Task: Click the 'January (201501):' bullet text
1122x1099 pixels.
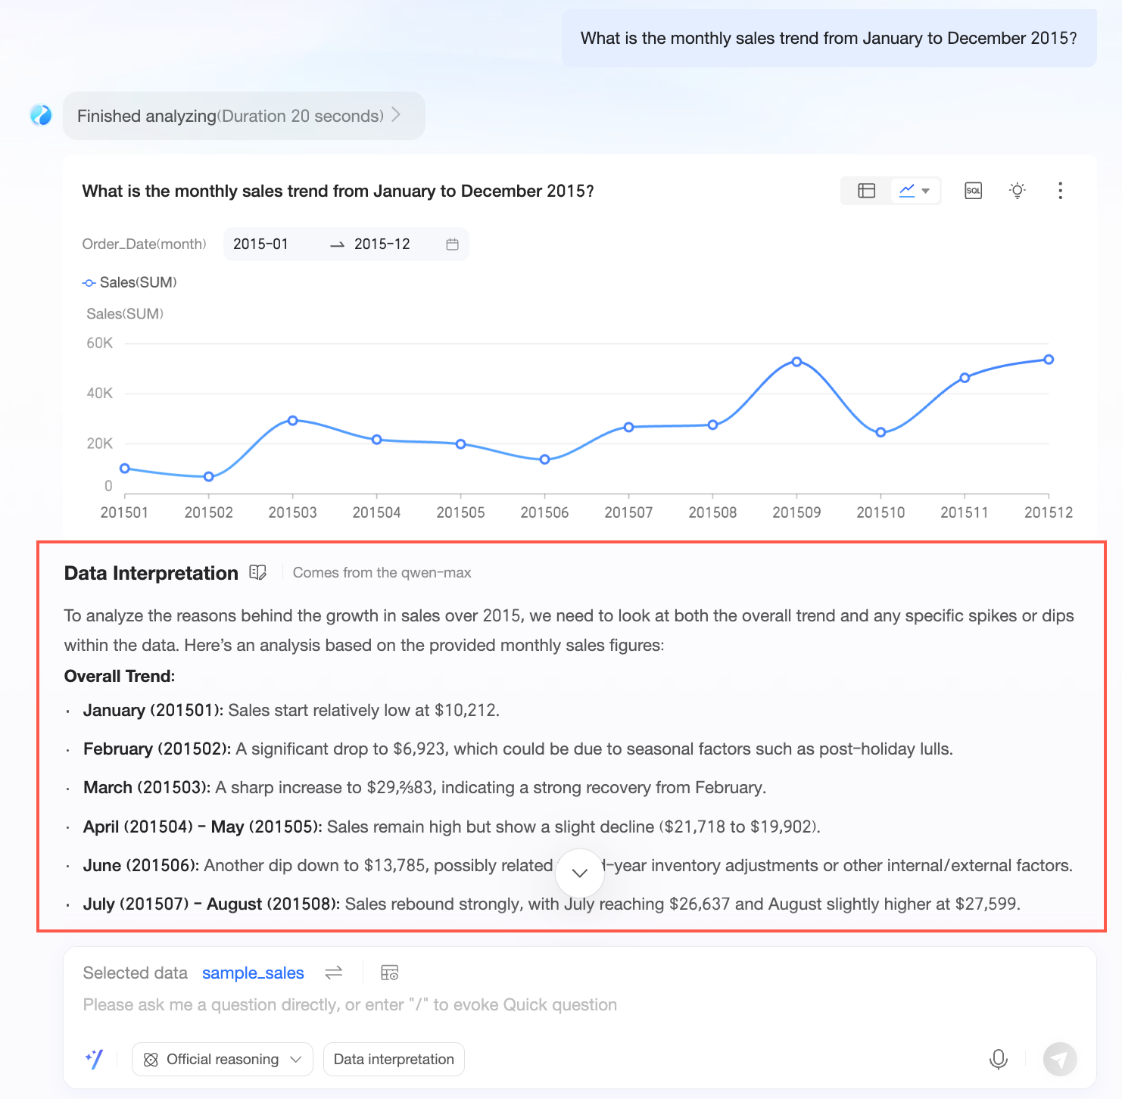Action: (154, 710)
